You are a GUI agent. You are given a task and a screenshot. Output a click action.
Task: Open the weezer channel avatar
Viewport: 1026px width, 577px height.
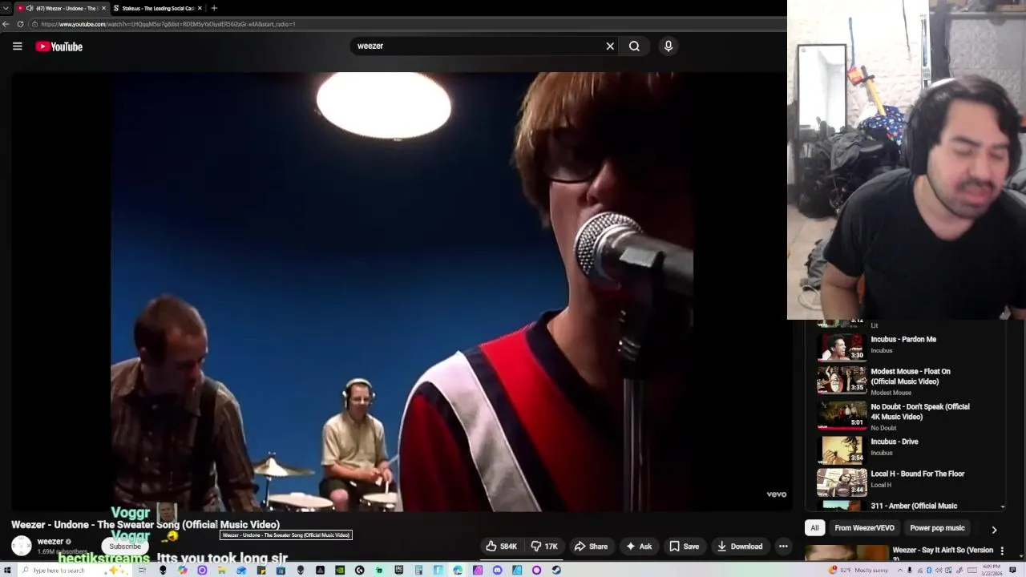pyautogui.click(x=22, y=546)
